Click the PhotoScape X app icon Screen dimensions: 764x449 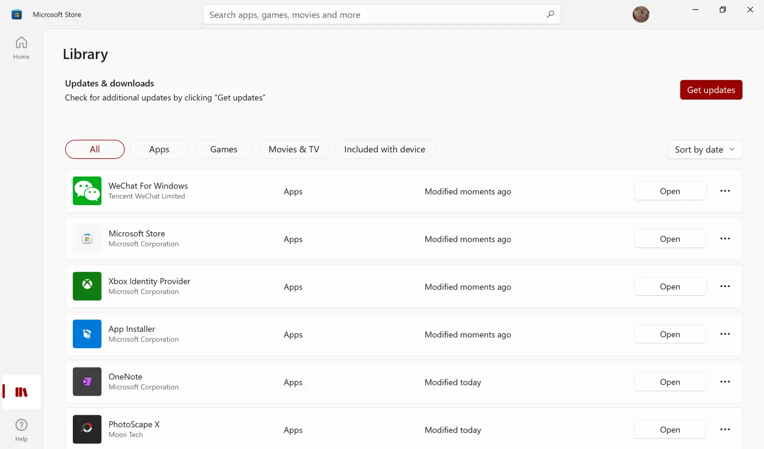(x=87, y=429)
